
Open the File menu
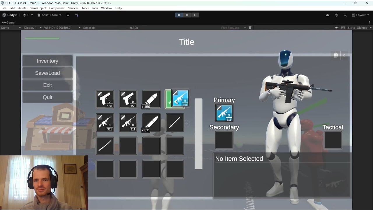[4, 8]
